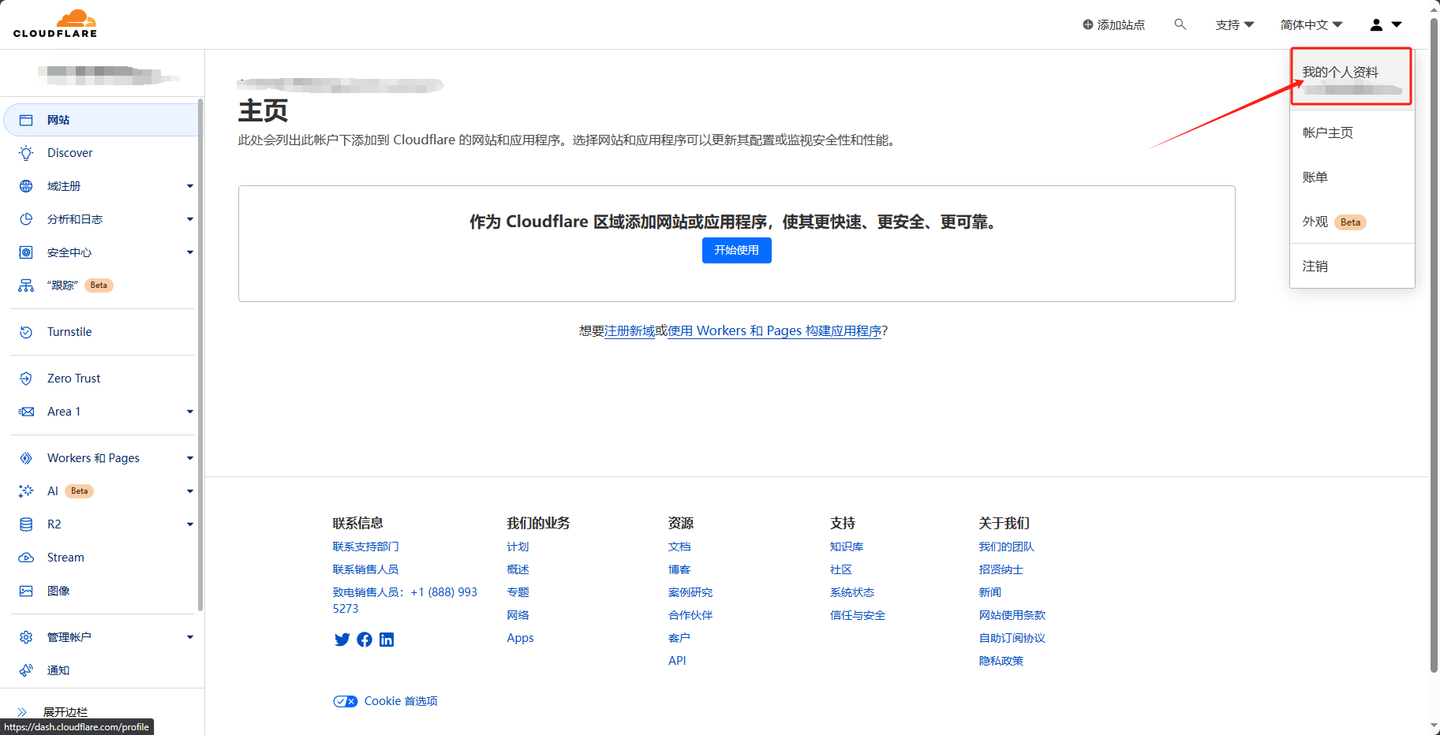Open the 系统状态 footer link
1440x735 pixels.
(852, 592)
